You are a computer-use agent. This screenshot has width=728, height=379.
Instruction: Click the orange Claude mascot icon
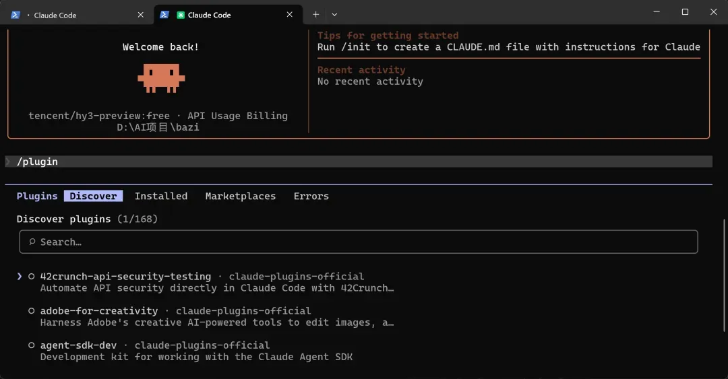(x=161, y=78)
